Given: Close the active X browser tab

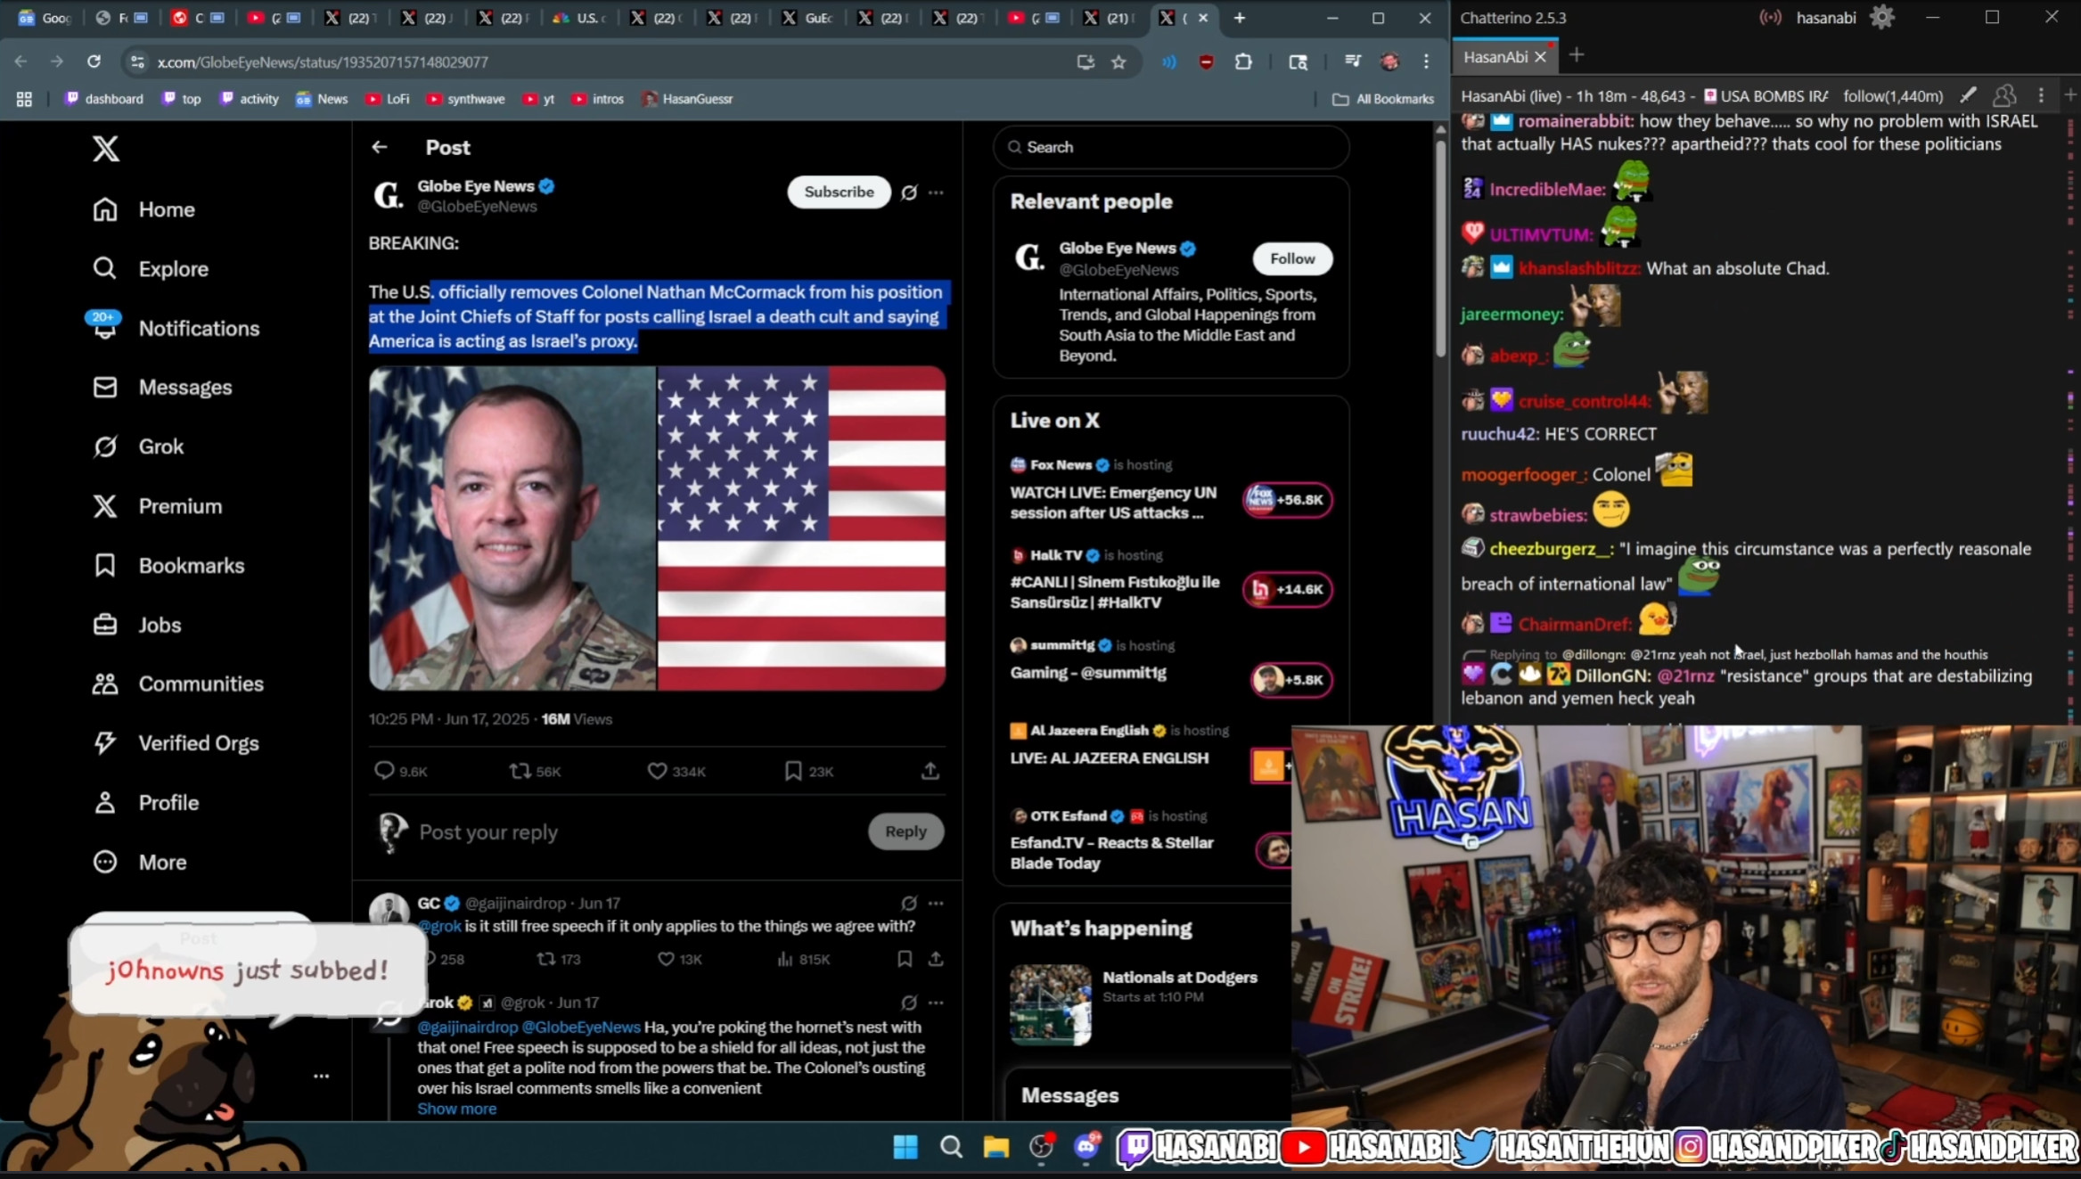Looking at the screenshot, I should tap(1203, 18).
